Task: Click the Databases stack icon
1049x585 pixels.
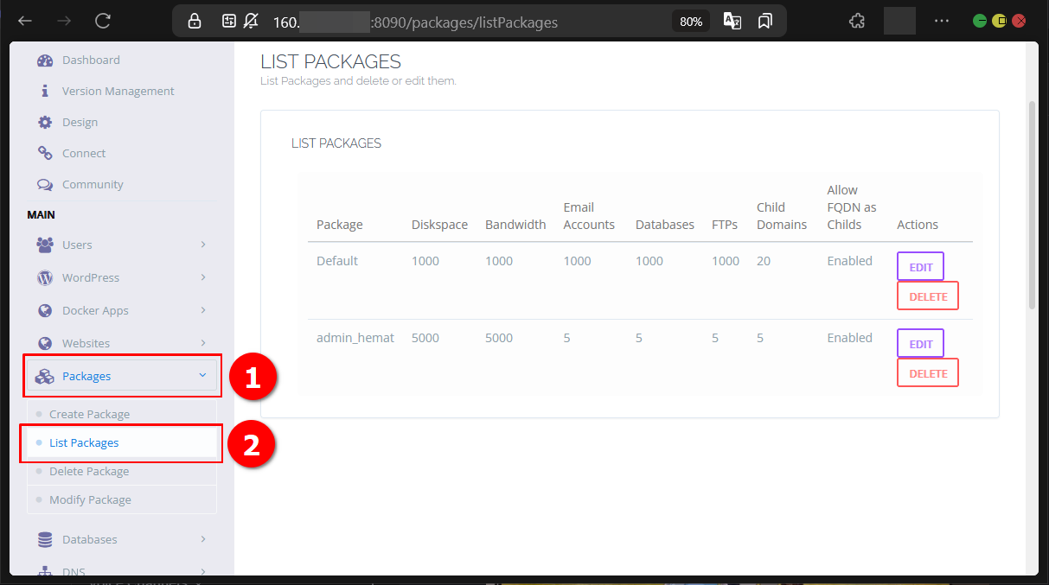Action: click(45, 539)
